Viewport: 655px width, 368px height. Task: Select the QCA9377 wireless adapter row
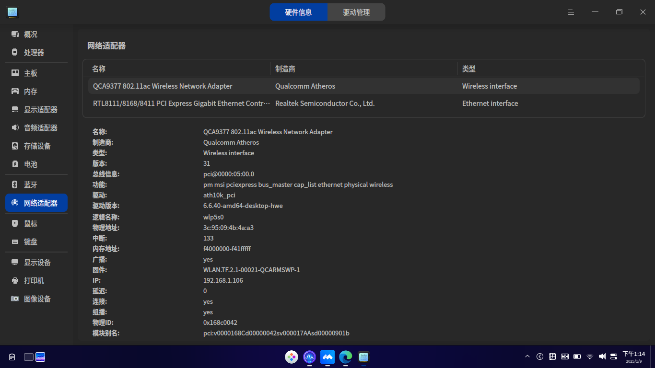(x=364, y=86)
